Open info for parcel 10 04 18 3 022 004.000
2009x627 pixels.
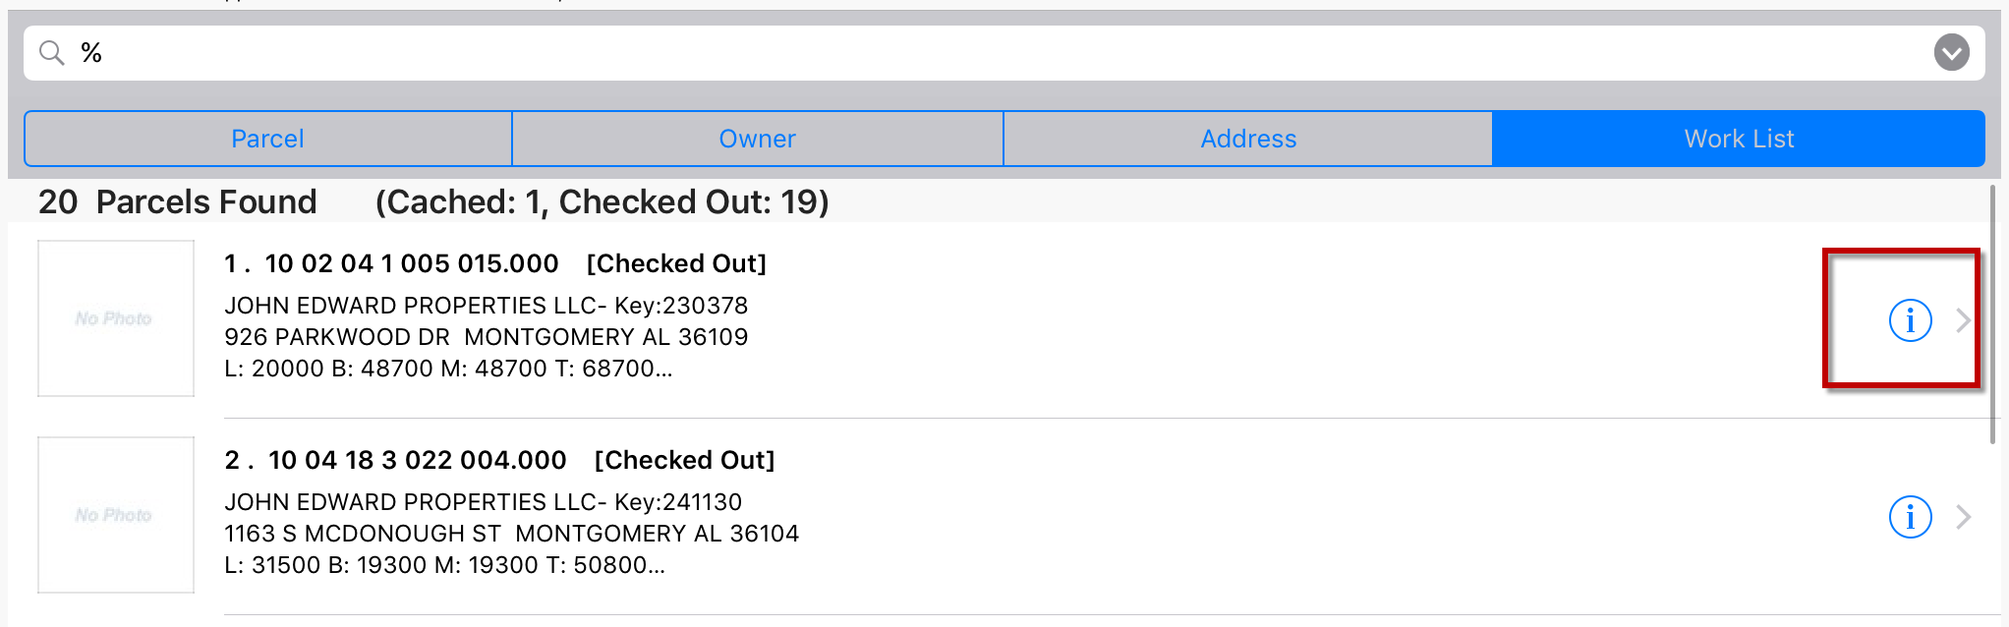click(1910, 517)
